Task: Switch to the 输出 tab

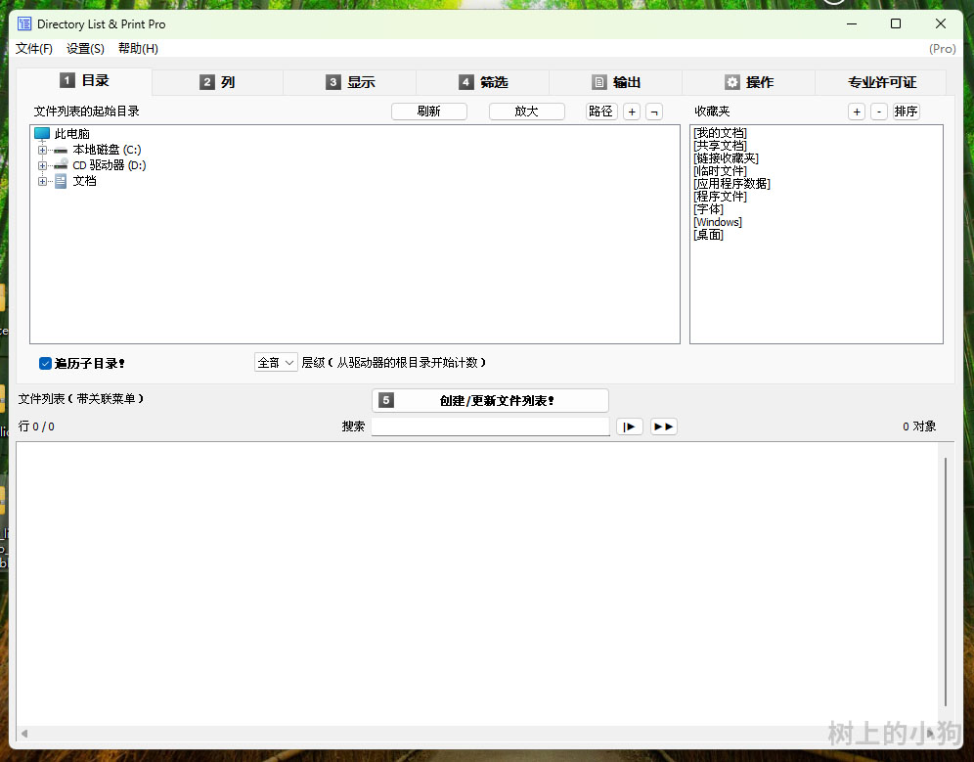Action: pyautogui.click(x=616, y=82)
